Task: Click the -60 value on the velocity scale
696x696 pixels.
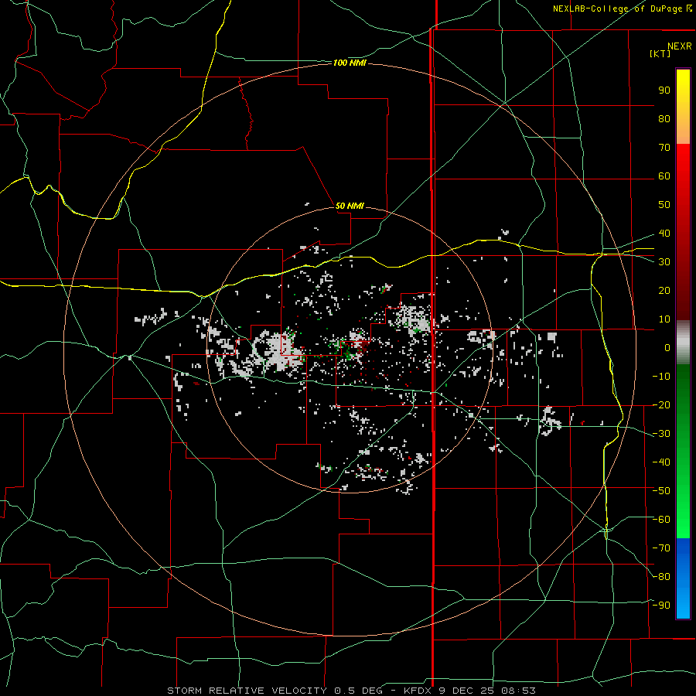Action: click(661, 520)
